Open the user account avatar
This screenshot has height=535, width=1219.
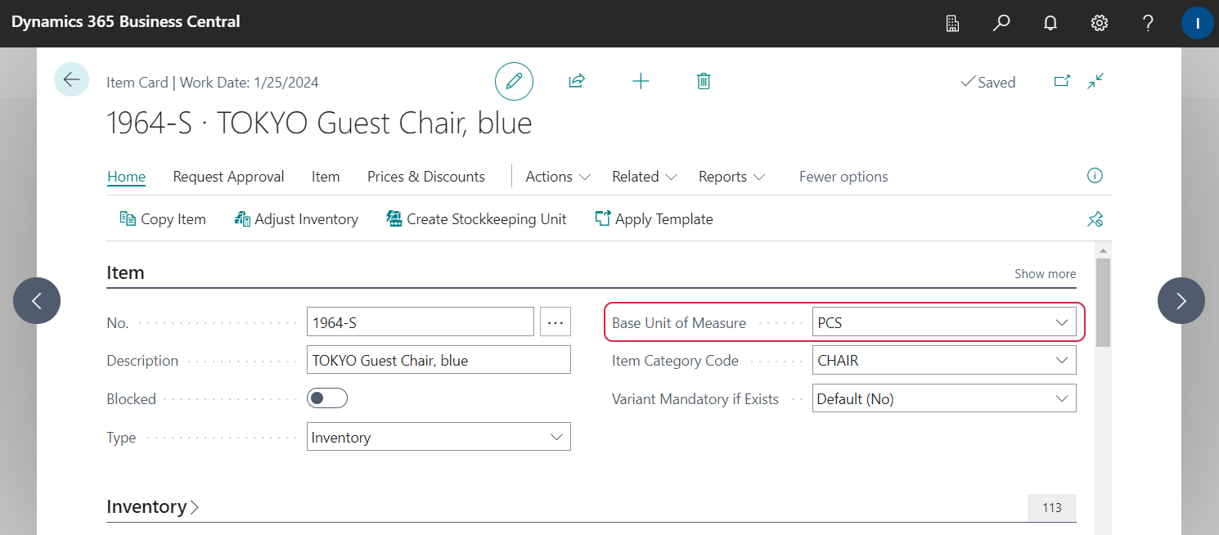(x=1198, y=23)
